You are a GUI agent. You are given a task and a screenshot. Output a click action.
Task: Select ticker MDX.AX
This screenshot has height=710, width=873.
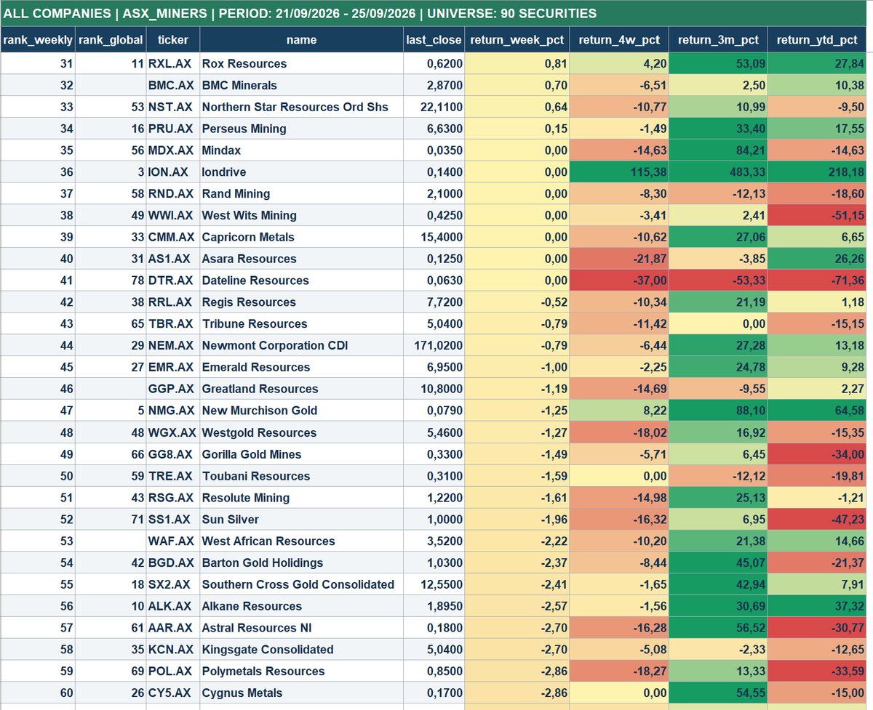172,150
